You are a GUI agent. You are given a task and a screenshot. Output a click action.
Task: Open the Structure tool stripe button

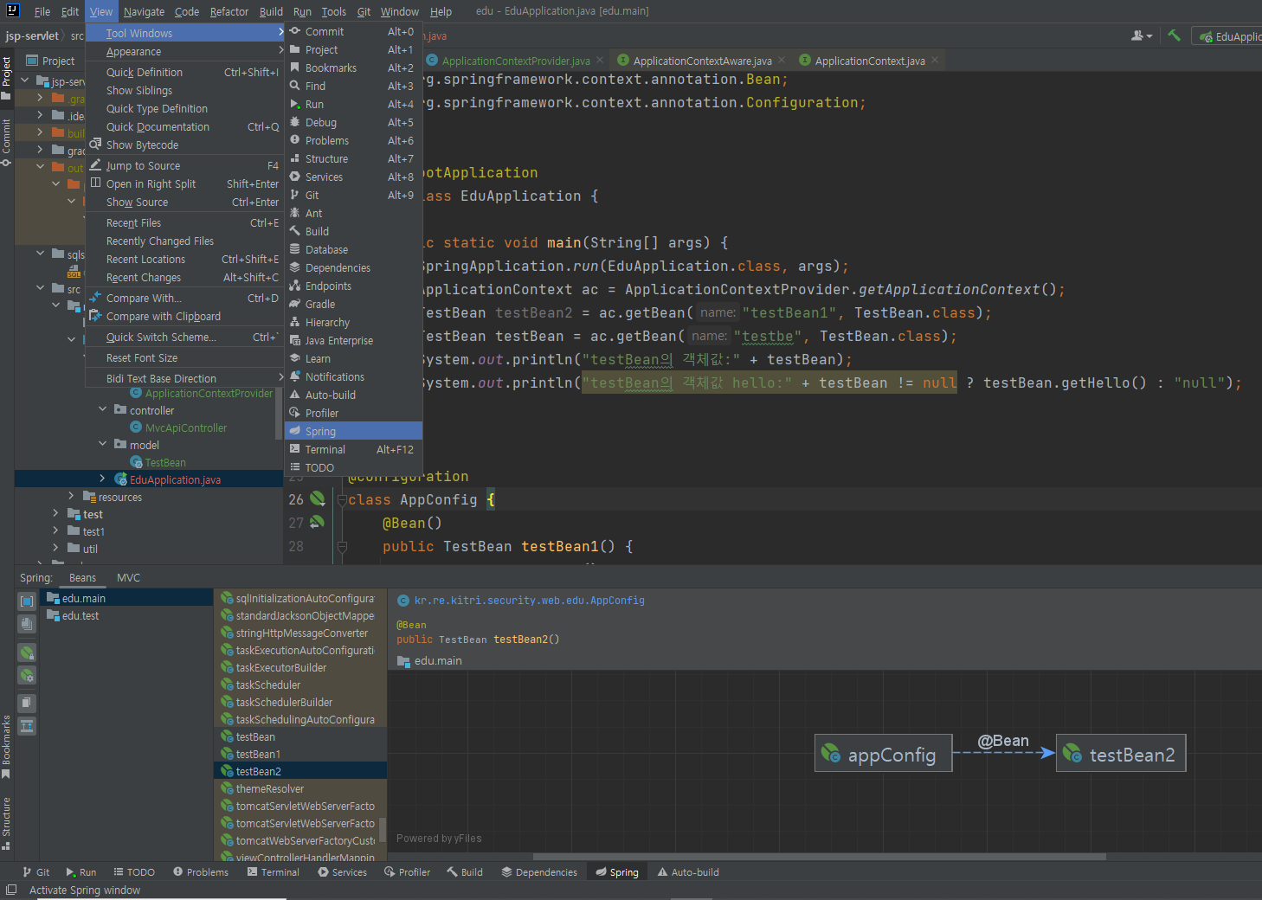pyautogui.click(x=6, y=823)
